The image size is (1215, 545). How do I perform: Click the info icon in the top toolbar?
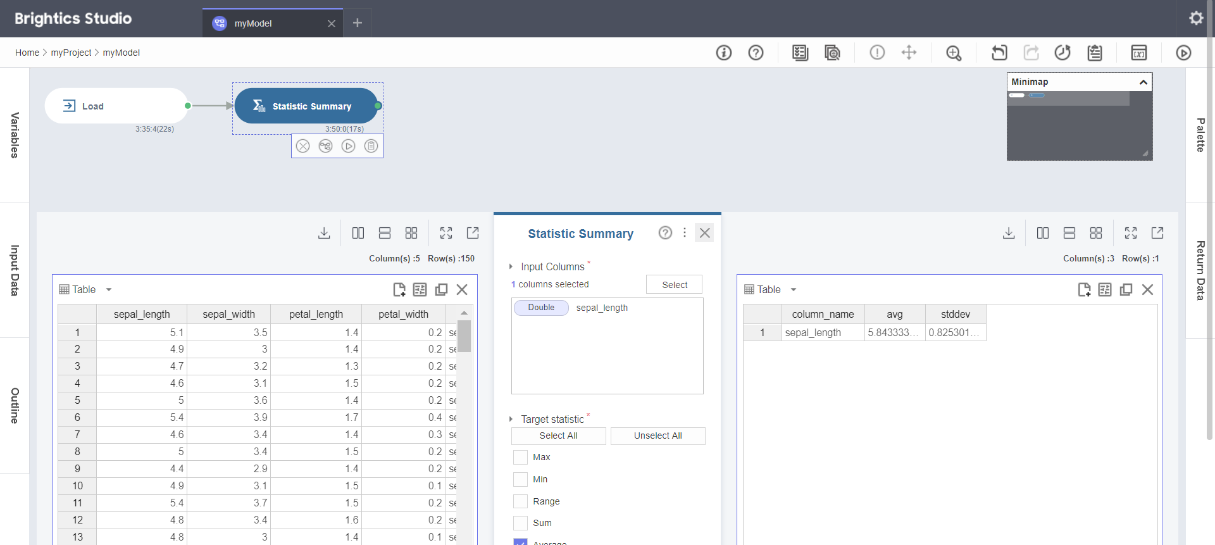(x=723, y=53)
